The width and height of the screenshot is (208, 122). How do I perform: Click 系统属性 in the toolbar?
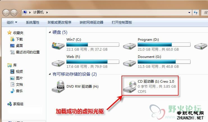click(33, 22)
